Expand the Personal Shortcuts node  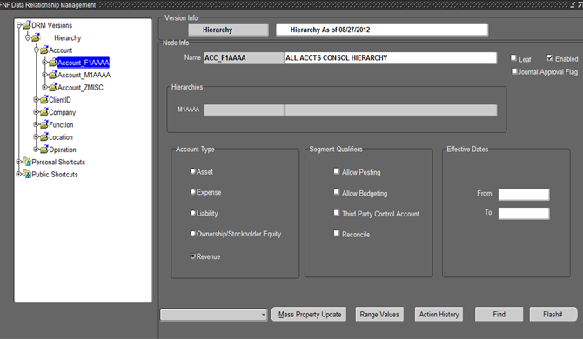pyautogui.click(x=18, y=162)
